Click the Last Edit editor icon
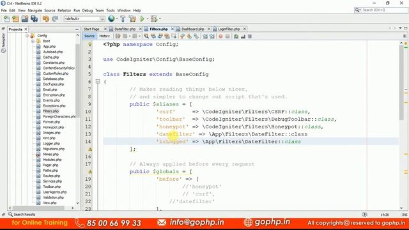Screen dimensions: 409x230 click(118, 36)
